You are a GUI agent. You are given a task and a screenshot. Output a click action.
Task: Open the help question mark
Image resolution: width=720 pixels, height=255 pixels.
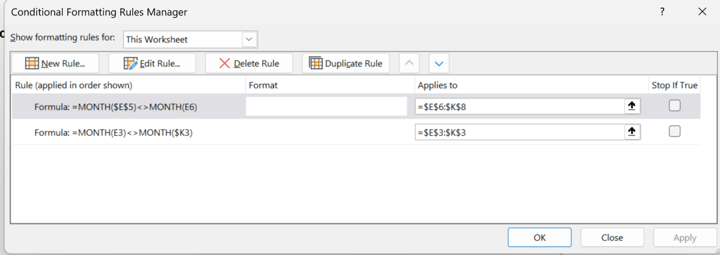[x=662, y=12]
